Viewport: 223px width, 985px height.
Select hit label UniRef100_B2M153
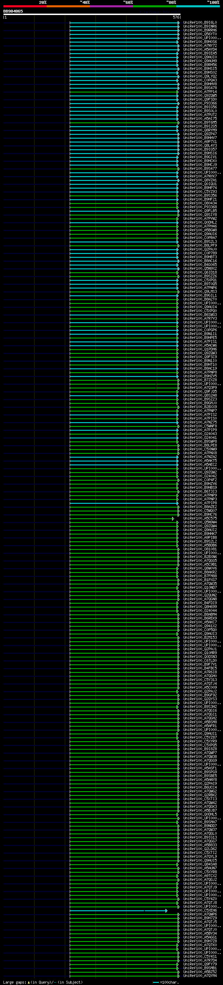[x=200, y=637]
